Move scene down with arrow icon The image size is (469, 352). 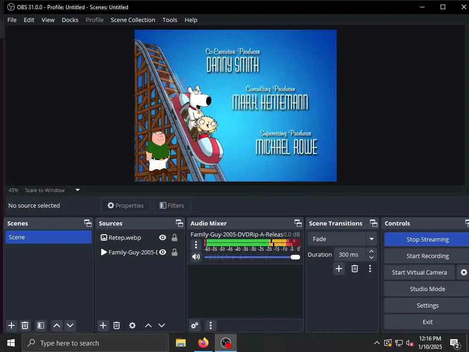point(70,325)
